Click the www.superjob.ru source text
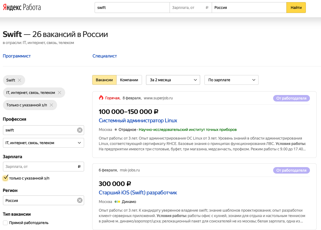 coord(158,98)
